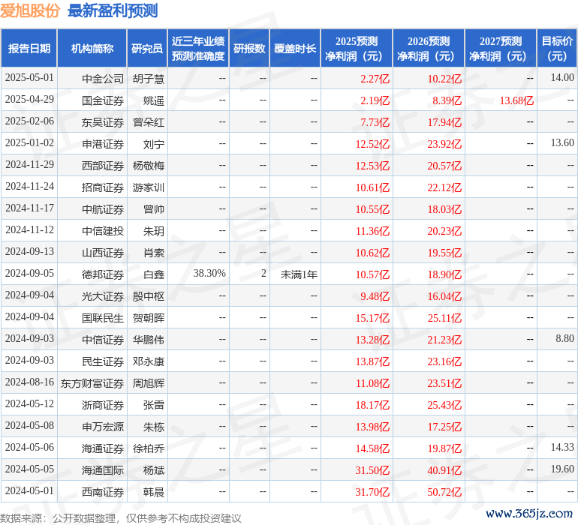Click 50.72亿 forecast value
This screenshot has height=525, width=578.
[444, 492]
